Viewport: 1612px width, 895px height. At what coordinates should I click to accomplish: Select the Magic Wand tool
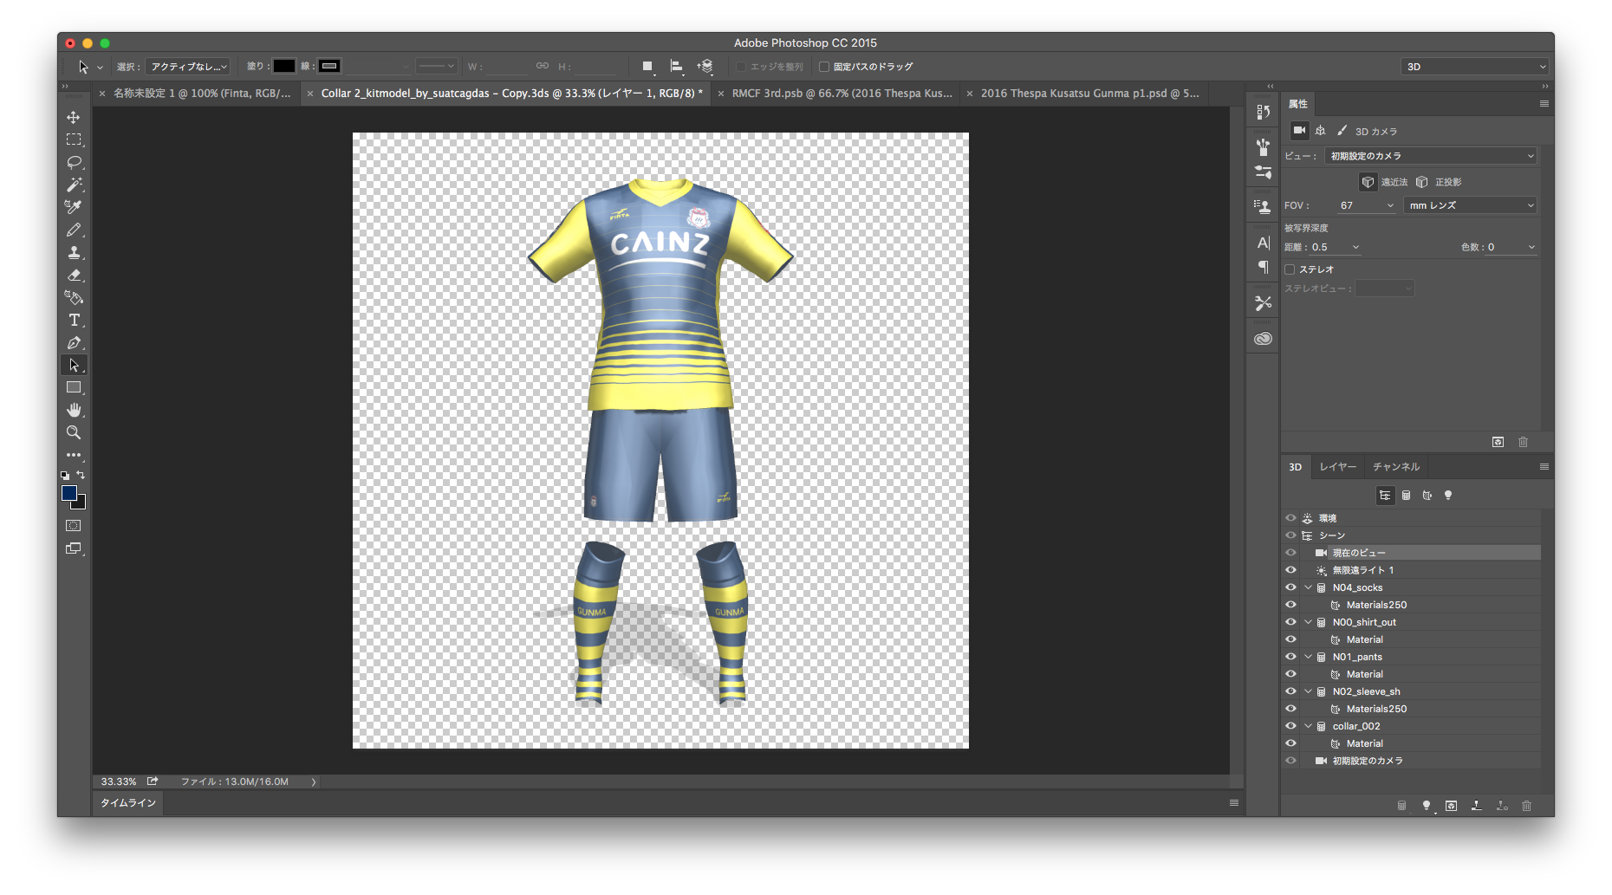coord(74,185)
